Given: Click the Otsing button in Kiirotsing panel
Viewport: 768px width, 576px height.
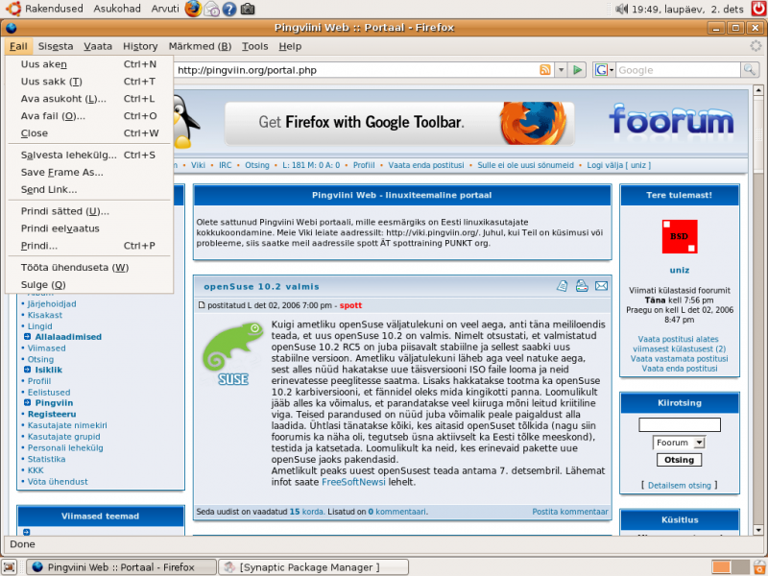Looking at the screenshot, I should point(679,460).
